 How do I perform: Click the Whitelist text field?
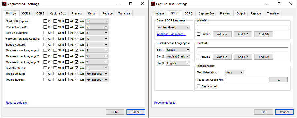click(x=243, y=27)
